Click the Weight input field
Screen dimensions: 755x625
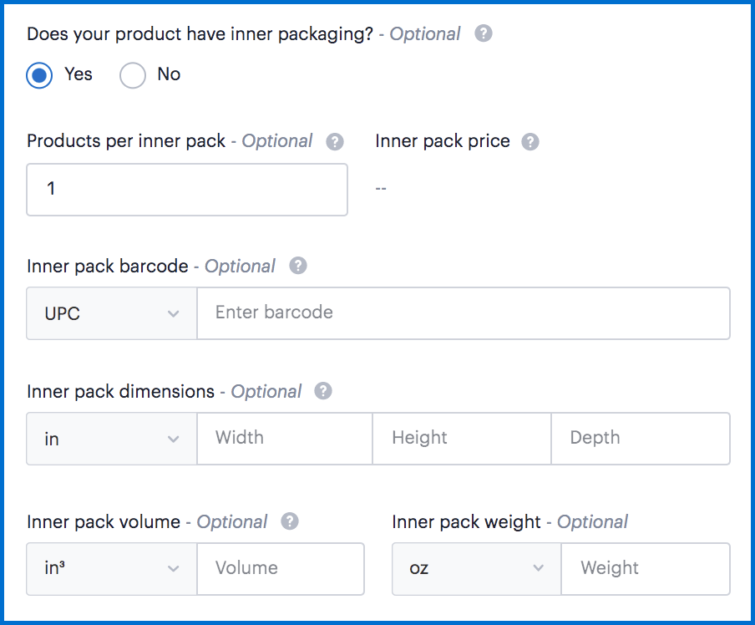[645, 569]
